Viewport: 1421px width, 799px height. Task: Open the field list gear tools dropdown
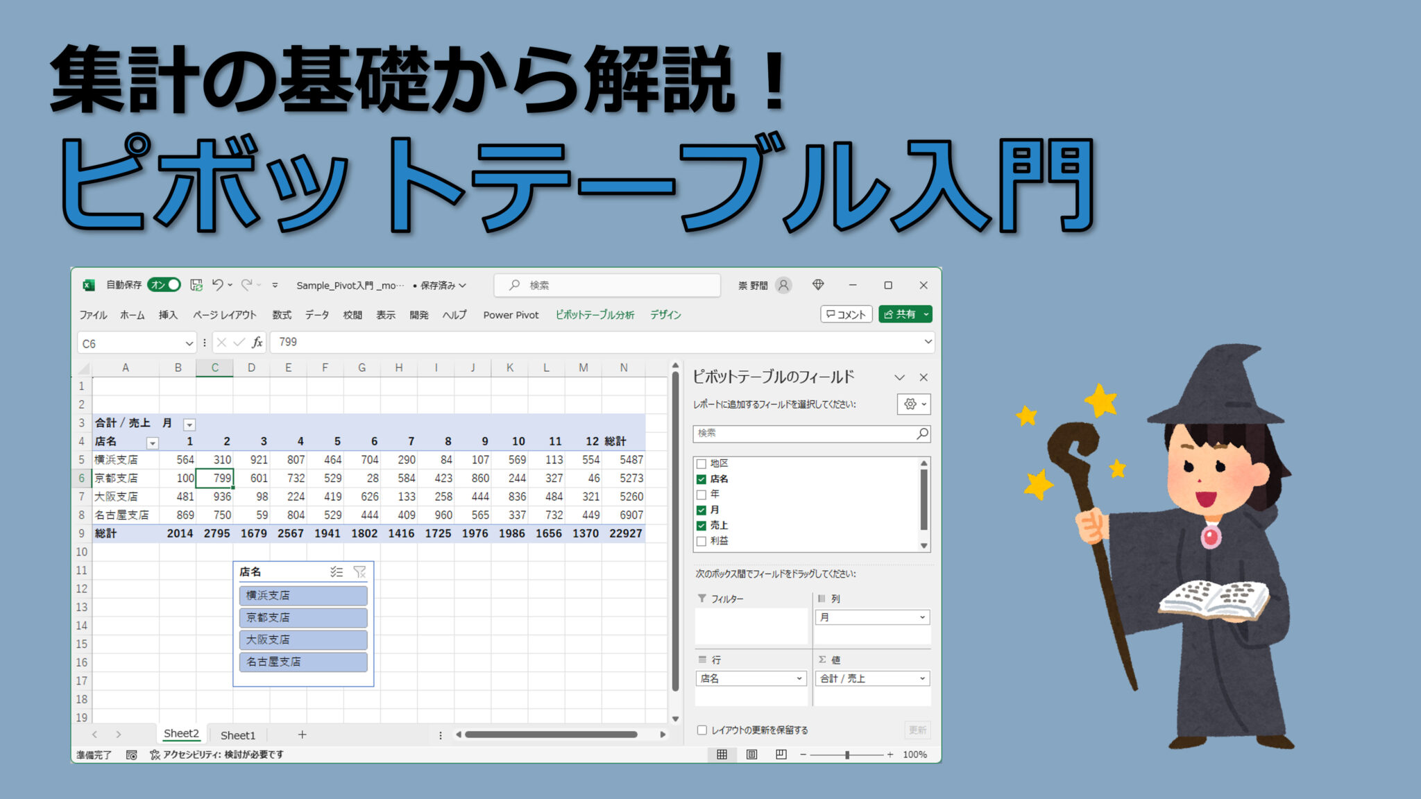pyautogui.click(x=913, y=404)
